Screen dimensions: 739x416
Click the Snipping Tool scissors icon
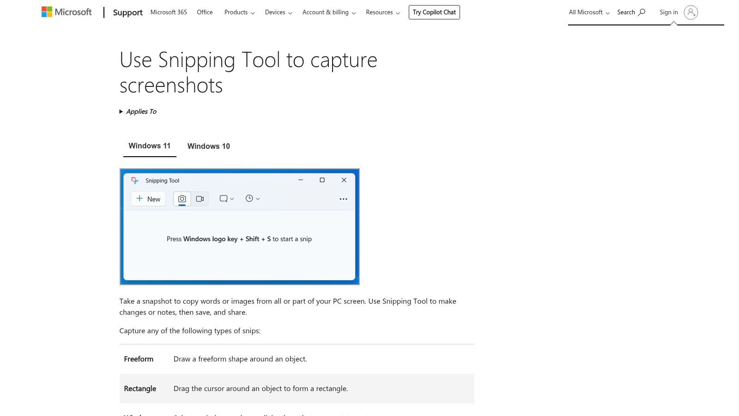(x=134, y=180)
